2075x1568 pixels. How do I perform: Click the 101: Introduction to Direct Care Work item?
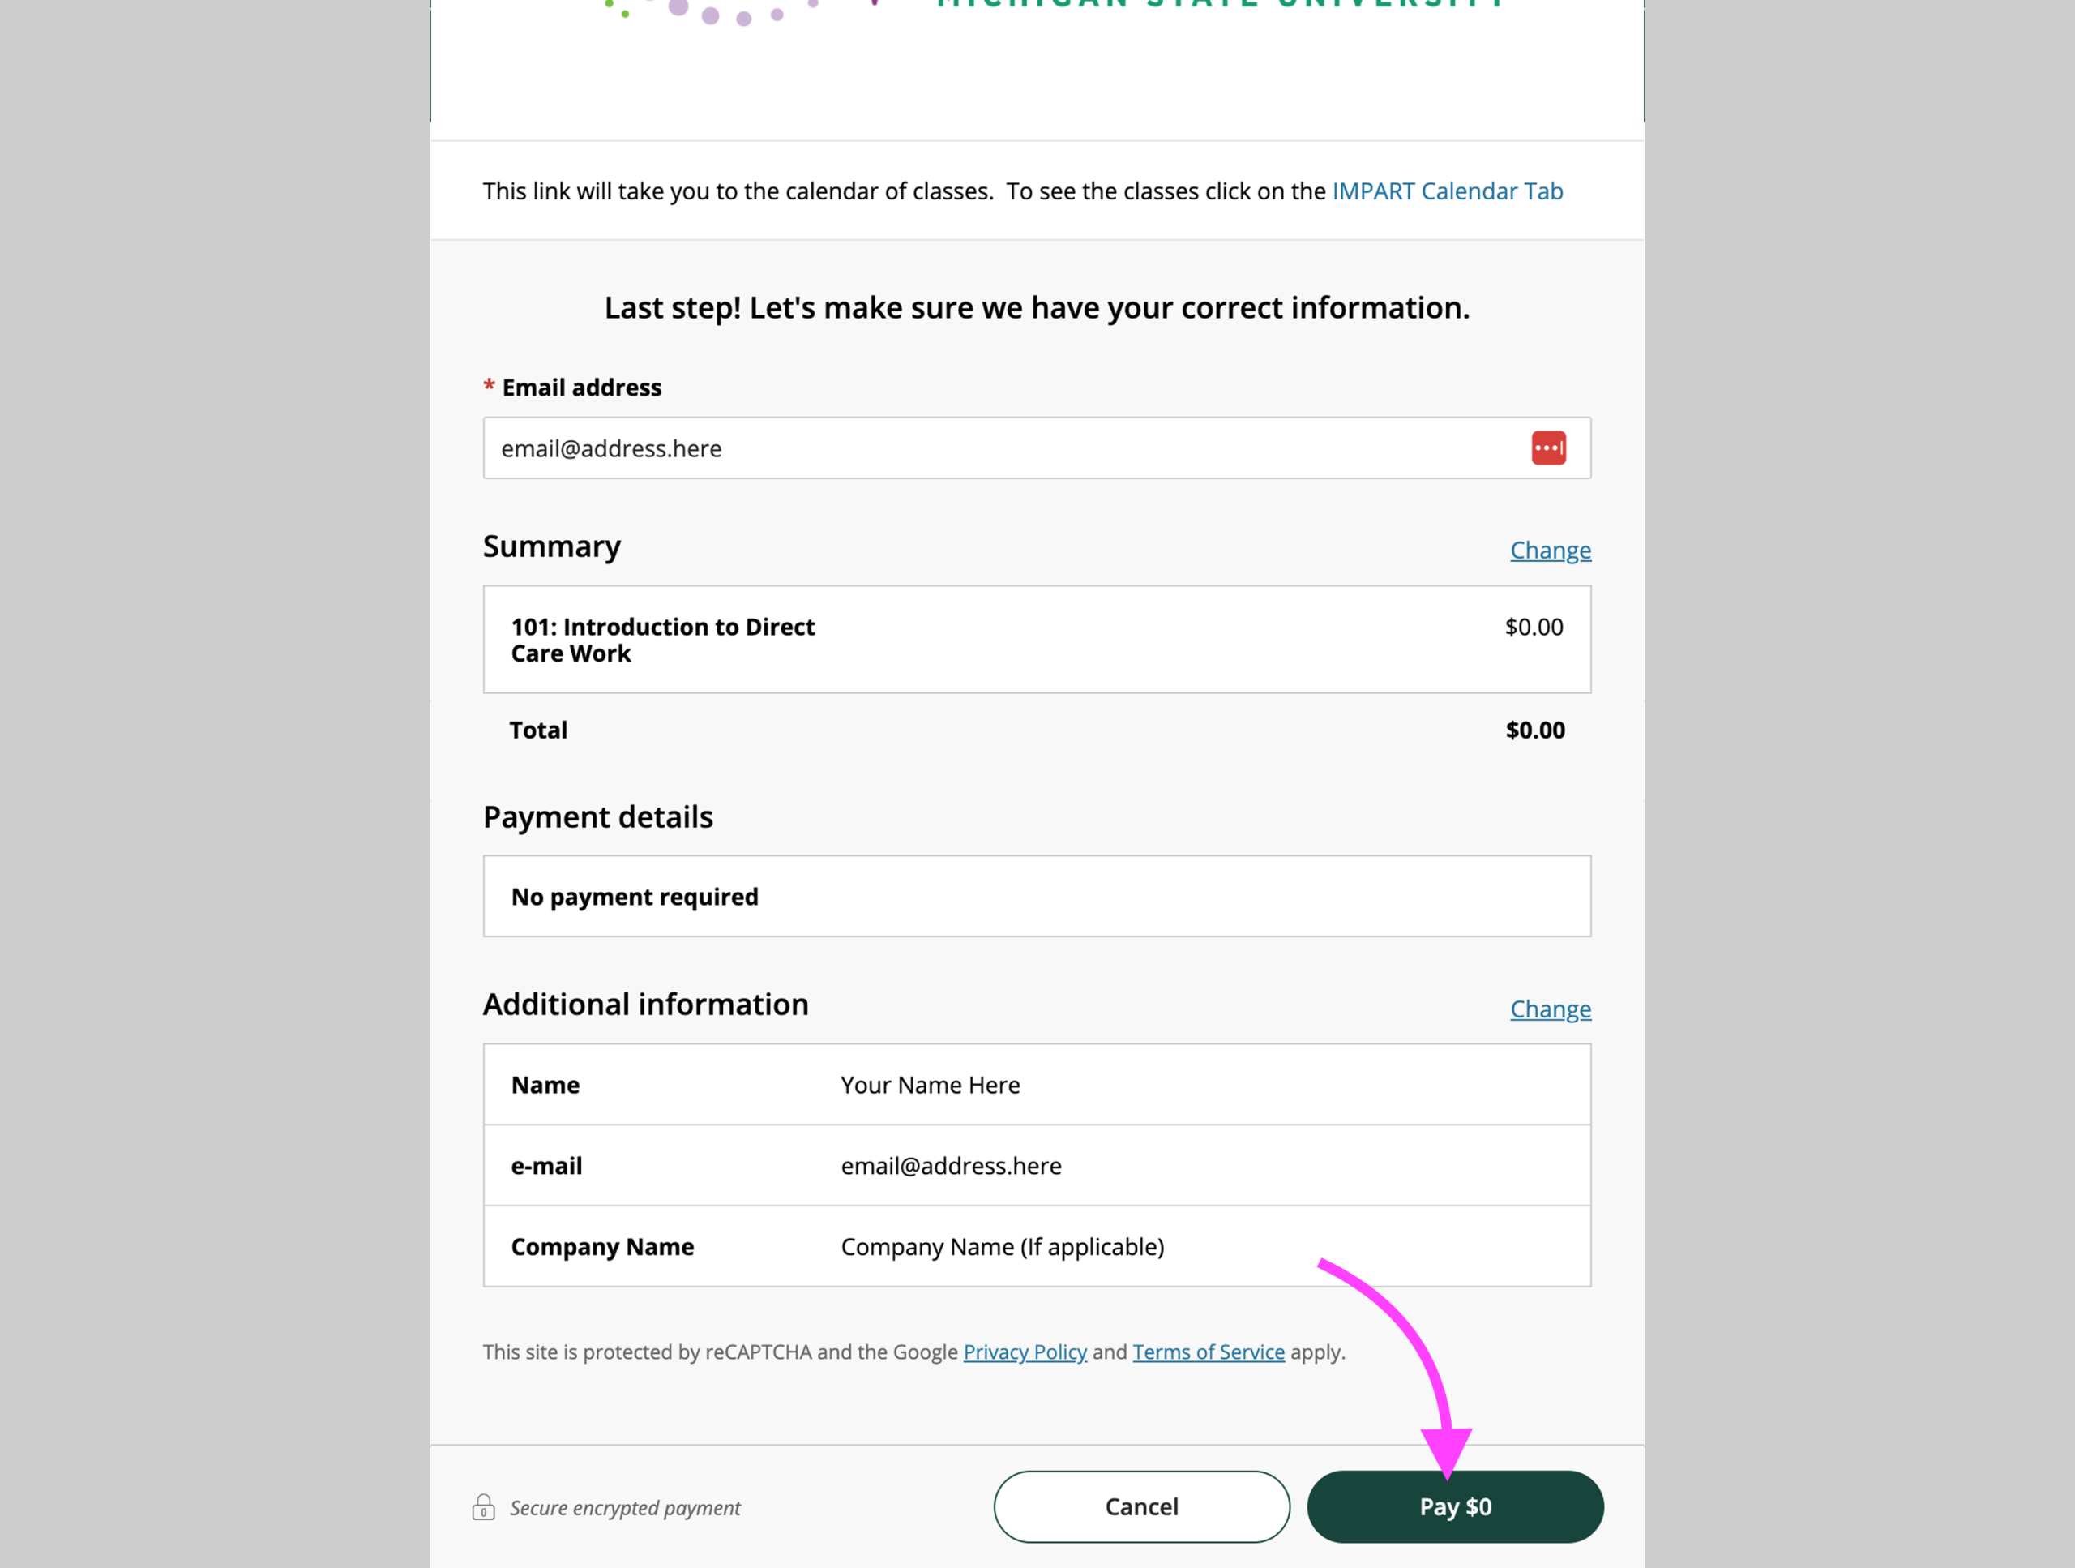click(x=662, y=639)
